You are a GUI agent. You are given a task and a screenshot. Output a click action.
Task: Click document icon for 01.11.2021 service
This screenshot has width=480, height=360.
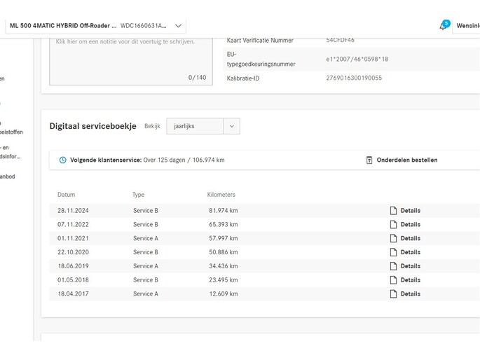click(x=393, y=238)
